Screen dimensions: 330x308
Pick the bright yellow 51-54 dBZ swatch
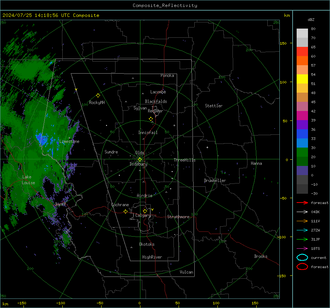(x=302, y=79)
